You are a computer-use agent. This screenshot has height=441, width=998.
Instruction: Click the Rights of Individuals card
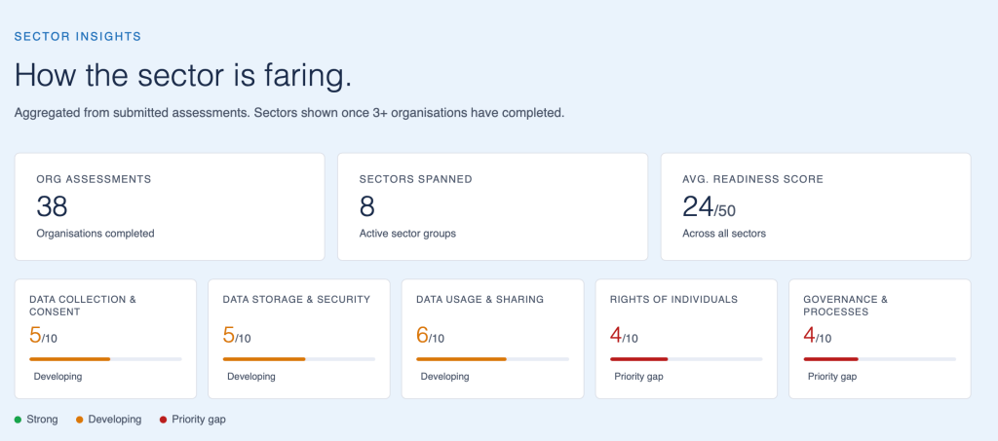[686, 339]
